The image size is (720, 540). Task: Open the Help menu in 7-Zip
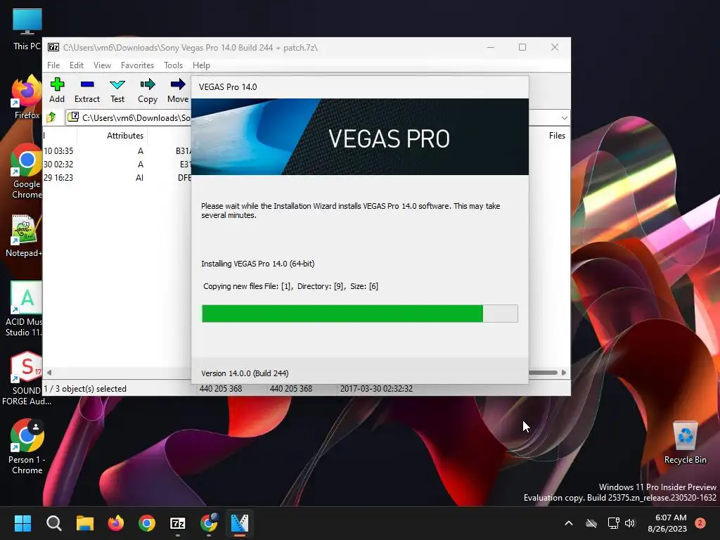[201, 65]
